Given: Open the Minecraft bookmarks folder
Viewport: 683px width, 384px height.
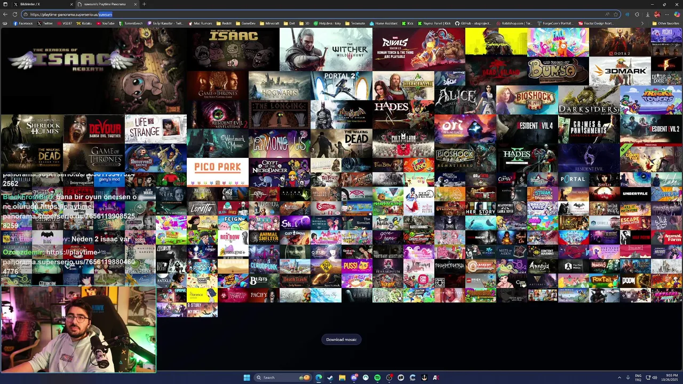Looking at the screenshot, I should [x=269, y=23].
